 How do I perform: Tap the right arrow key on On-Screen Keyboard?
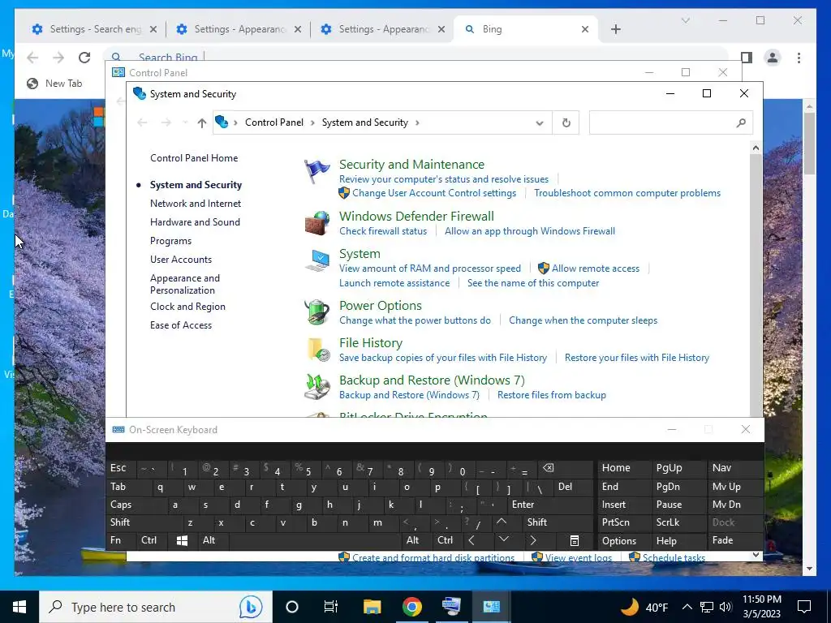(x=533, y=540)
